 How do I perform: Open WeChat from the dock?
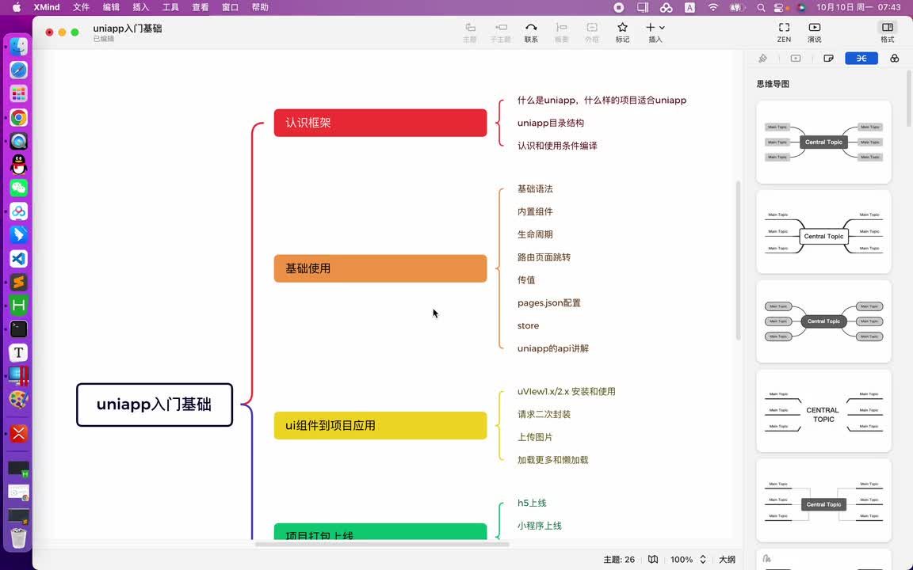point(19,188)
